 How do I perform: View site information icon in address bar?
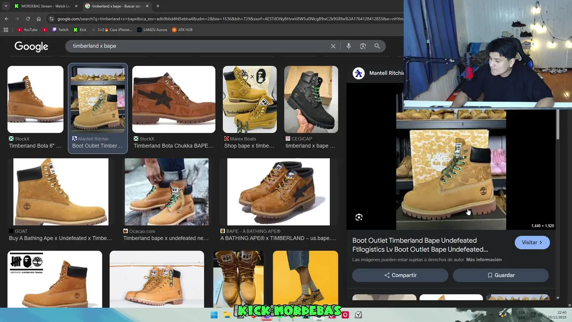coord(52,19)
